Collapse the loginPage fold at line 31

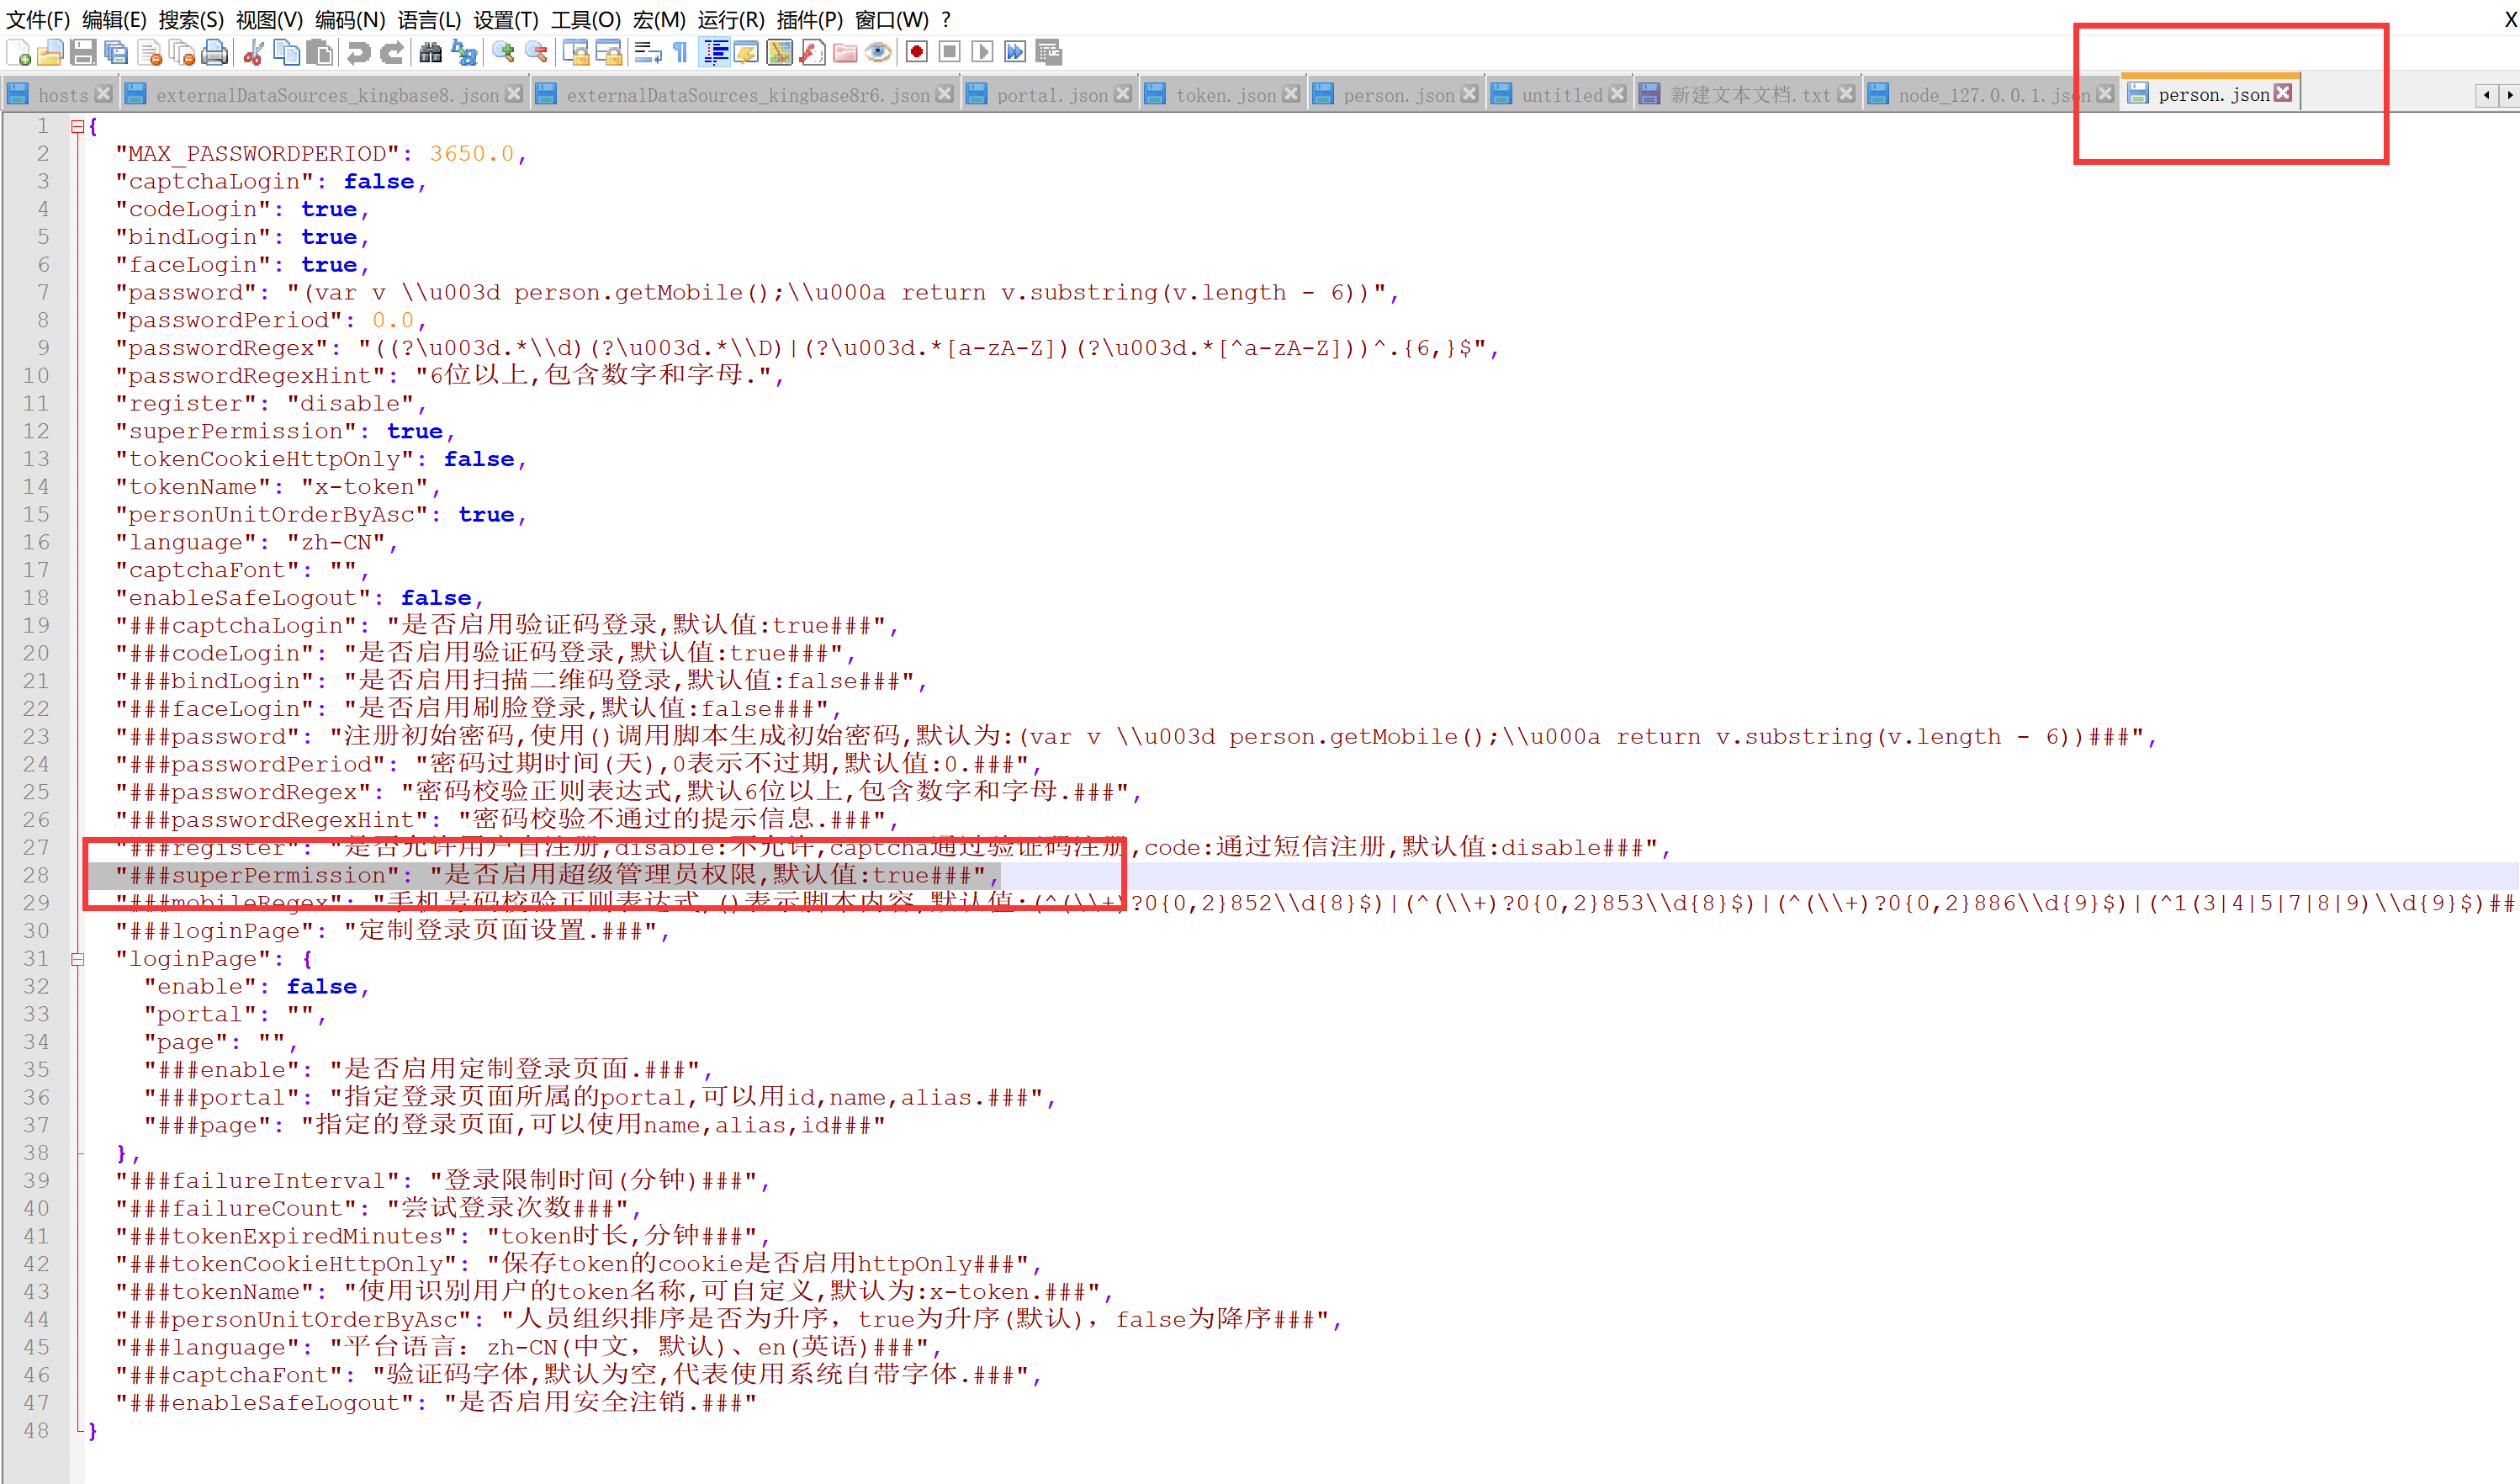pos(77,959)
